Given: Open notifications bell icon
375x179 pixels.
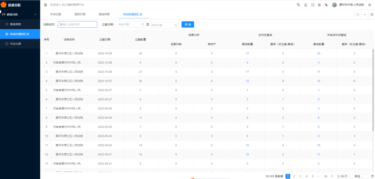Looking at the screenshot, I should coord(306,5).
